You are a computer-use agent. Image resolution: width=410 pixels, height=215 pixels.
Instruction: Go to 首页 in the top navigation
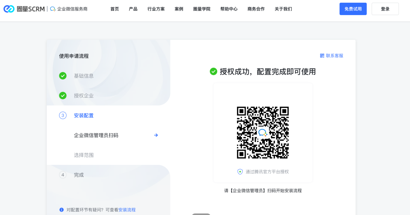click(115, 9)
